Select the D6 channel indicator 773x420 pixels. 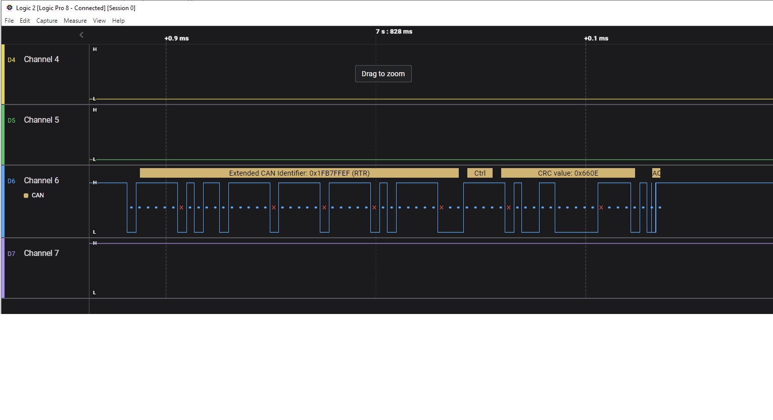[11, 181]
